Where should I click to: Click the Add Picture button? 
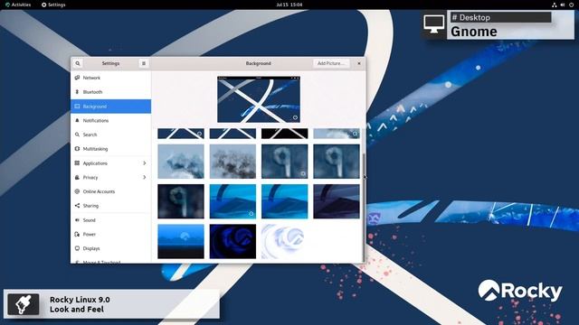[x=331, y=63]
